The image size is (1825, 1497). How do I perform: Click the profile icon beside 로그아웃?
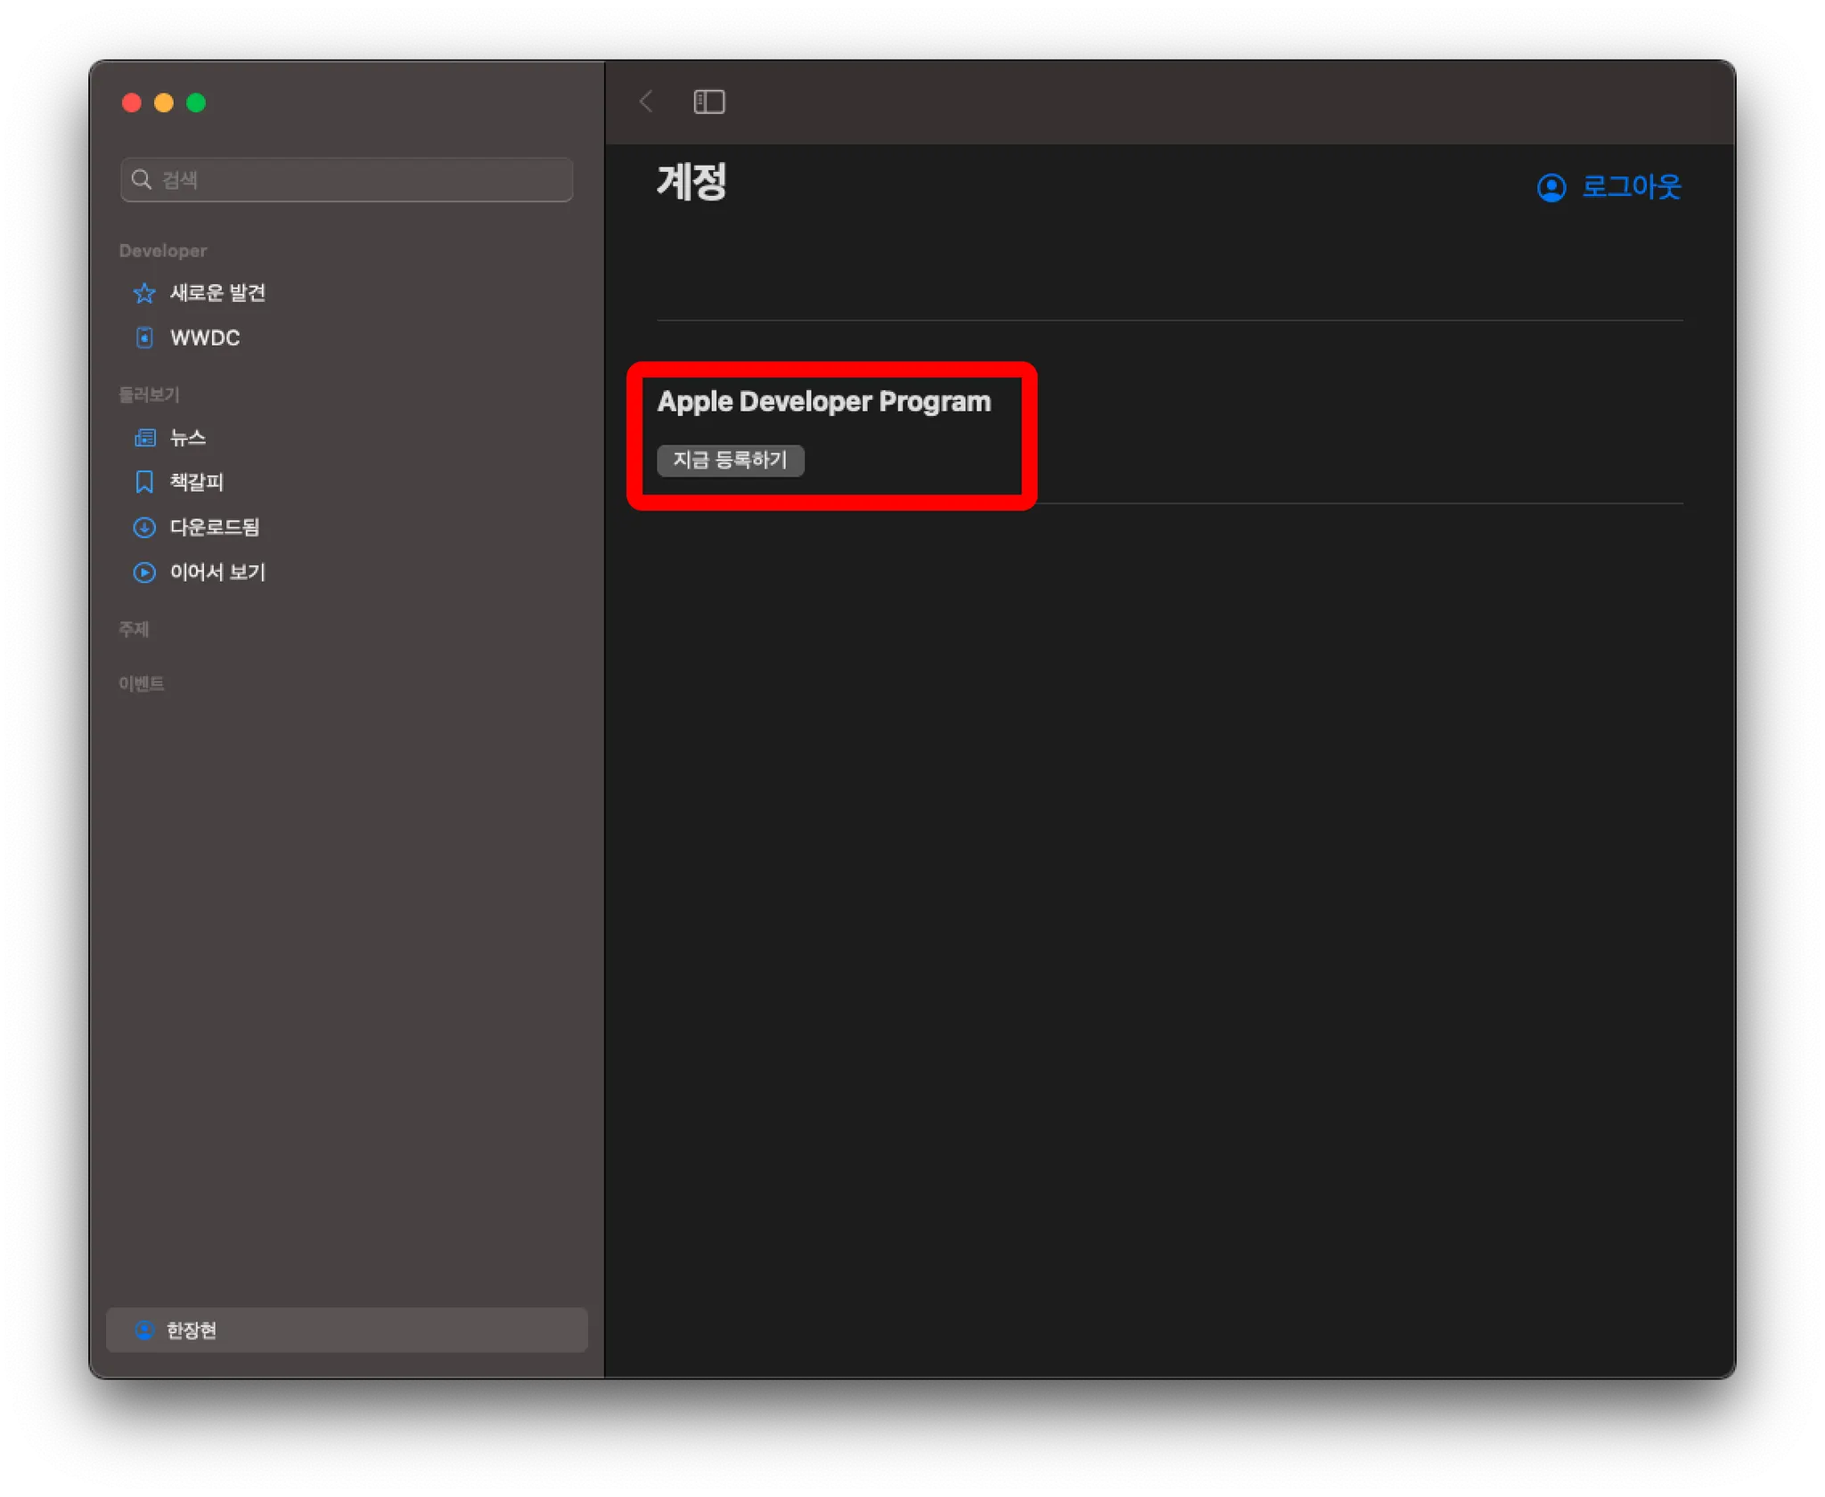[1551, 187]
